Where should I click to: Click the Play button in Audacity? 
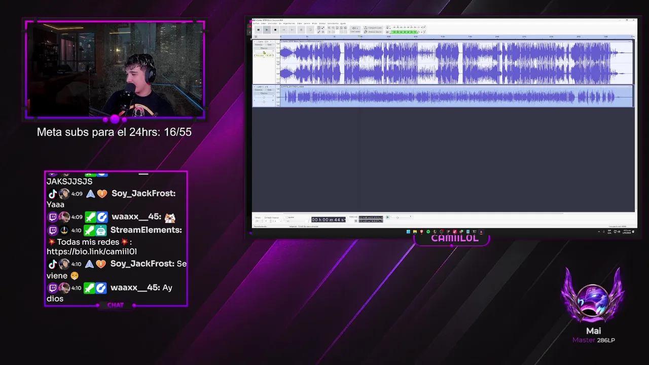click(x=267, y=29)
